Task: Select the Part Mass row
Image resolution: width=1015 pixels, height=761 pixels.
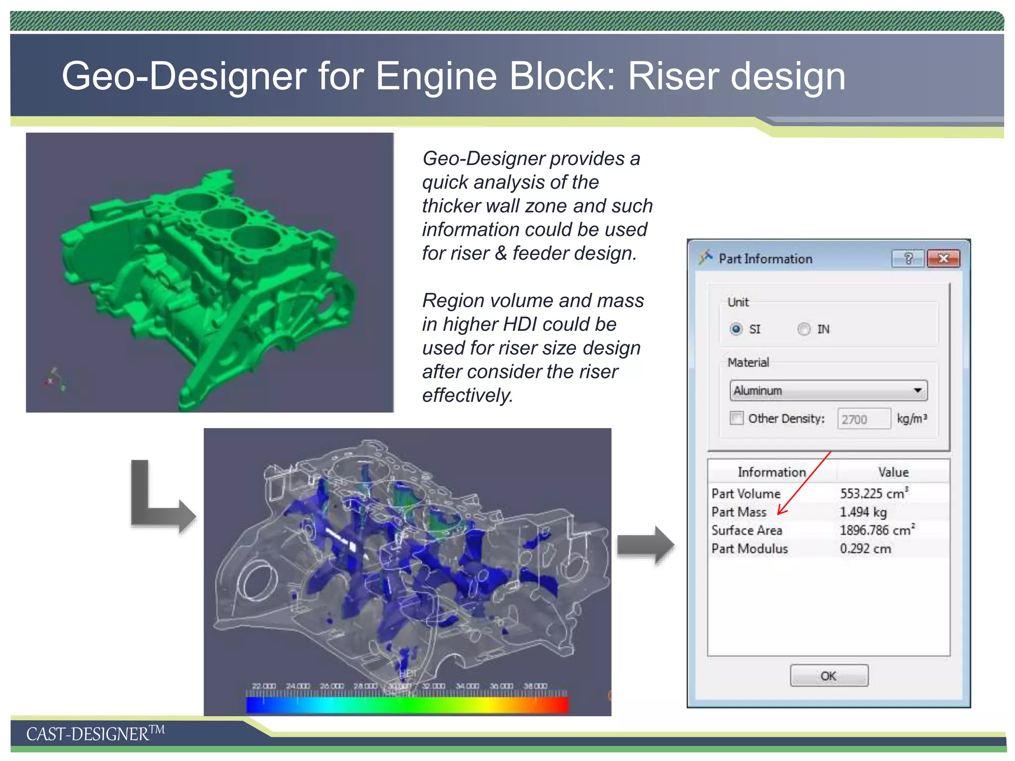Action: (829, 512)
